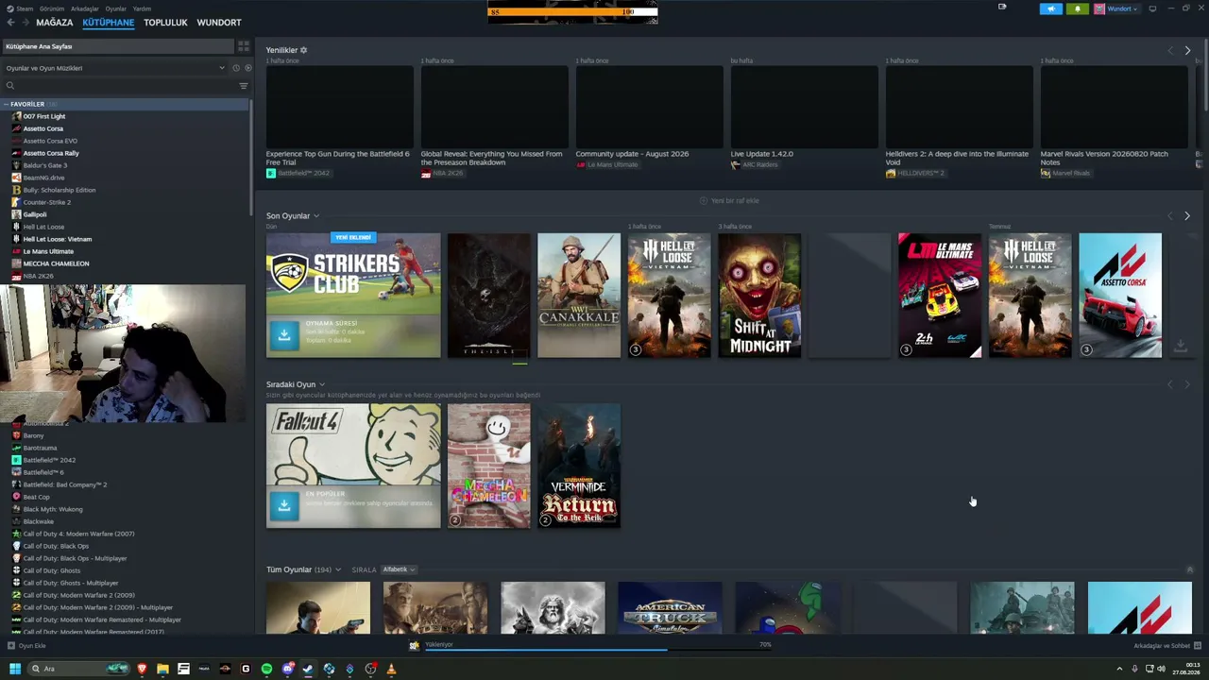Expand the Sıradaki Oyun dropdown

[x=322, y=384]
